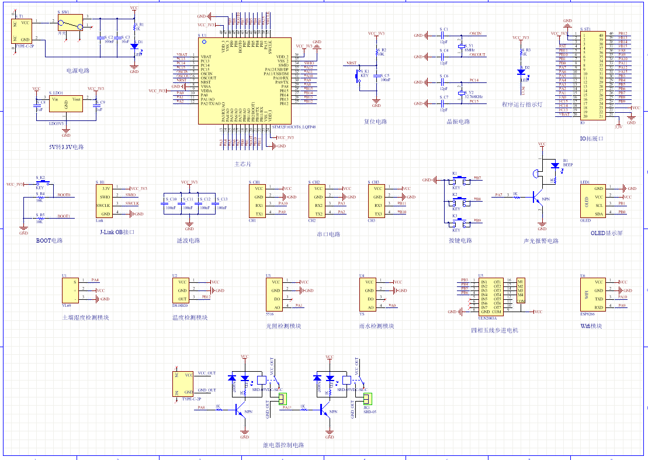Select the U6 ESP8266 WiFi module

tap(593, 295)
